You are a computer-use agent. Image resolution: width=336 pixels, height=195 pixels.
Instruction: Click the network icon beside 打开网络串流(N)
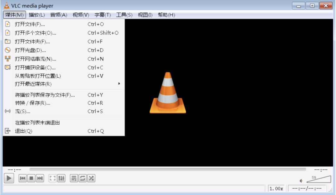(x=8, y=59)
